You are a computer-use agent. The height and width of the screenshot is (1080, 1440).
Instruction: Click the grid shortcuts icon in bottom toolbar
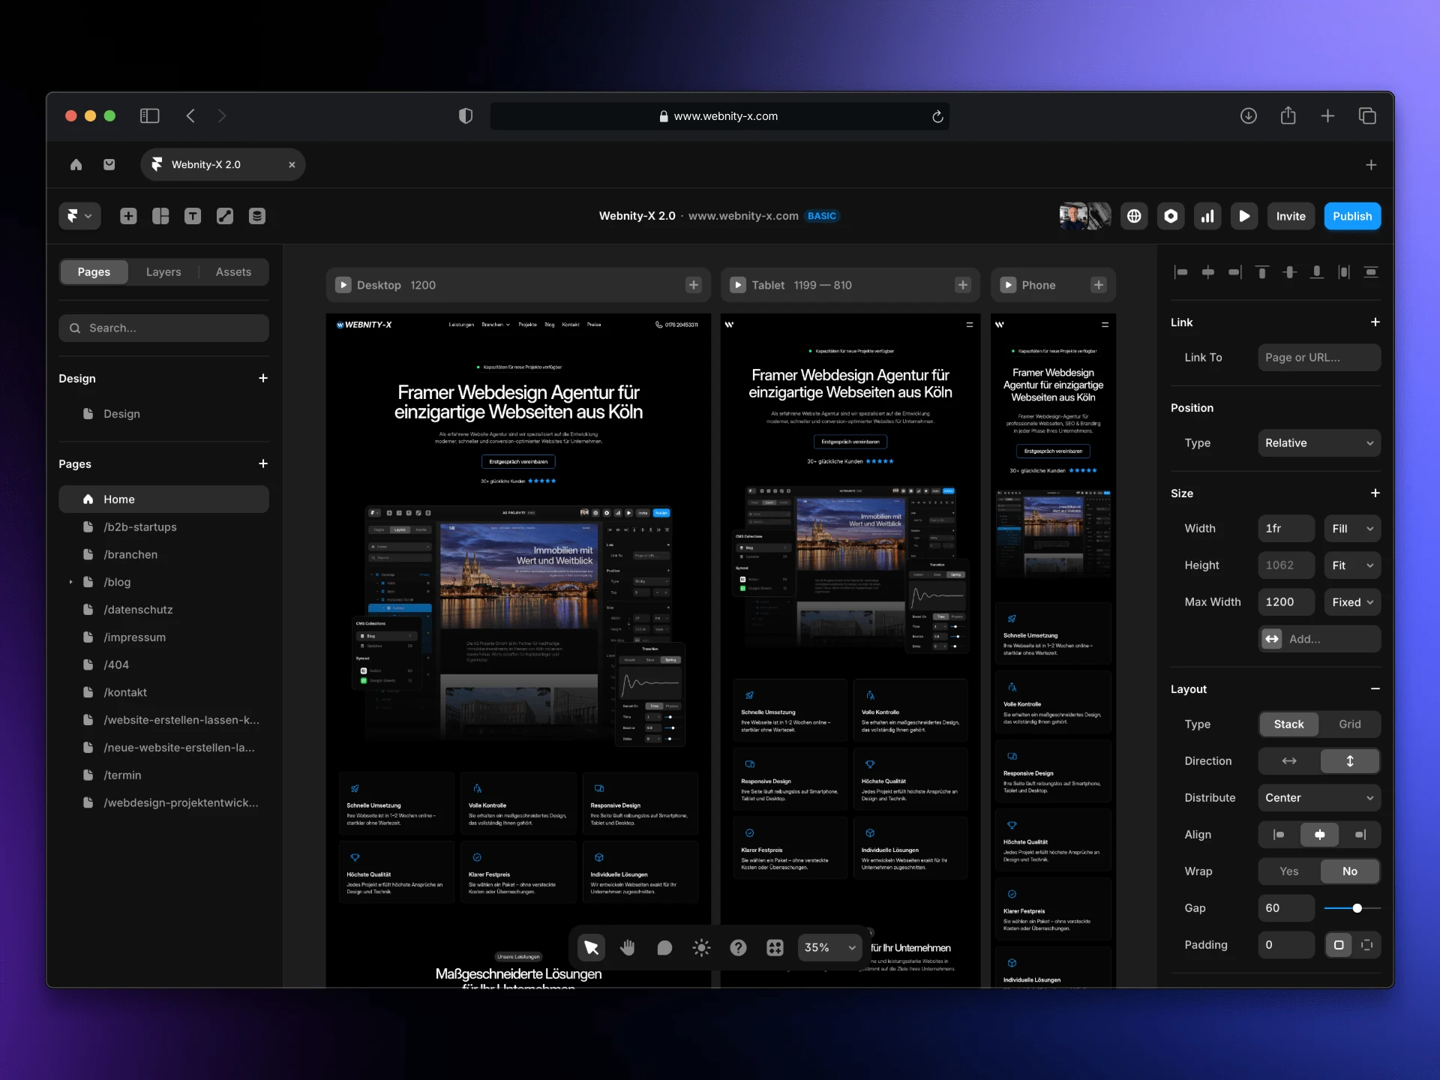[775, 948]
